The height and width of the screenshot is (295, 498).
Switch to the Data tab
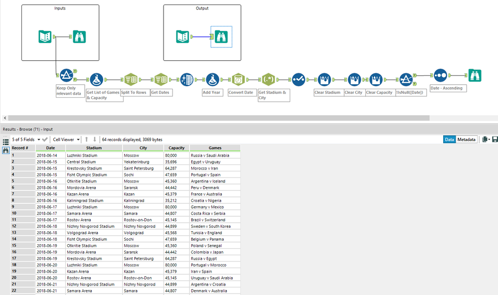tap(450, 140)
